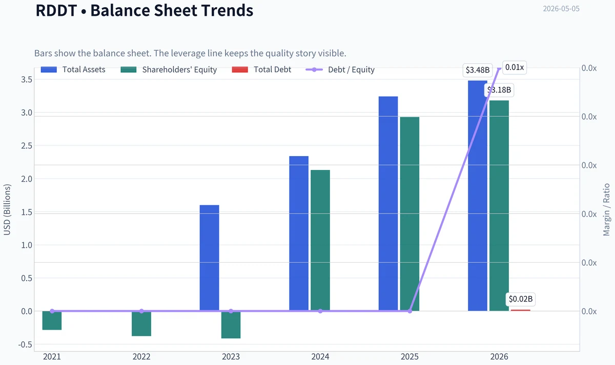Click the "Margin / Ratio" axis title
The width and height of the screenshot is (615, 365).
click(x=607, y=210)
